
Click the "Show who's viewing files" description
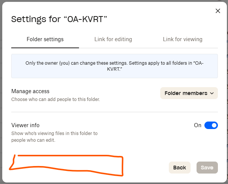coord(54,137)
